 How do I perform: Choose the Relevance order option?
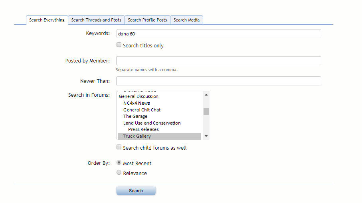click(119, 173)
